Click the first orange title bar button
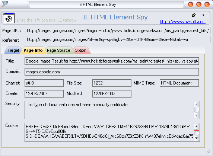The image size is (213, 156). click(191, 4)
